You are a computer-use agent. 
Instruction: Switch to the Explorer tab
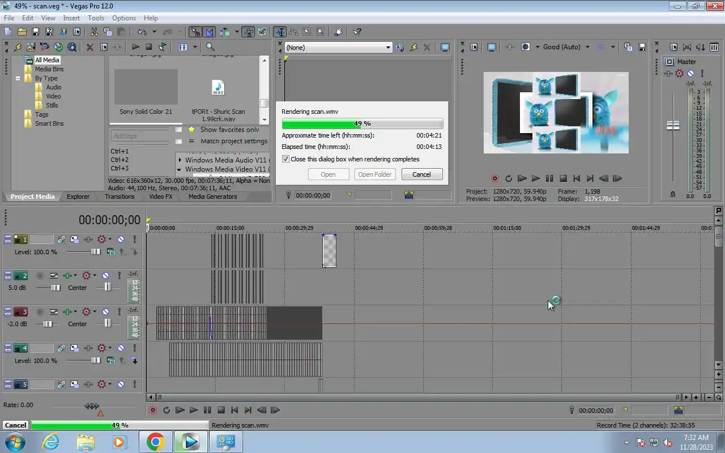pyautogui.click(x=78, y=196)
